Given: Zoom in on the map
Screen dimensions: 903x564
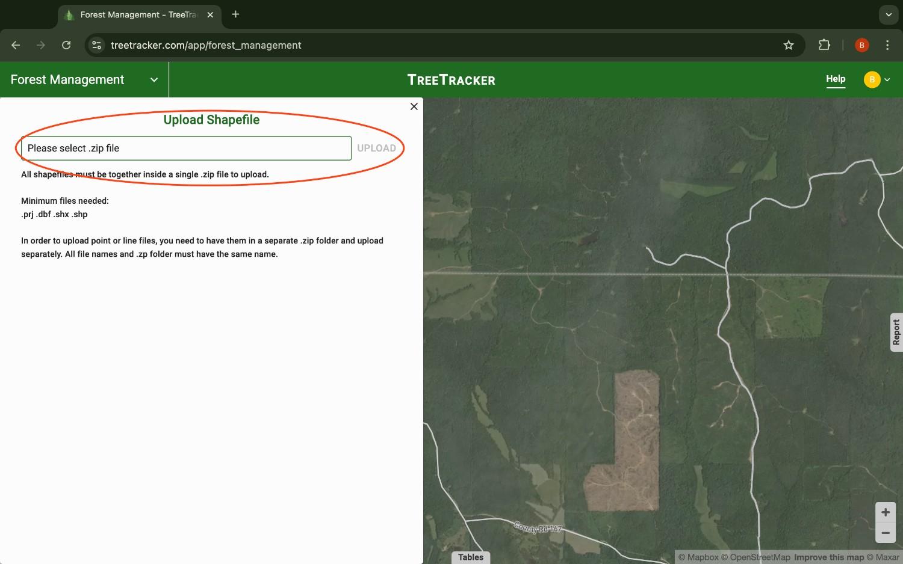Looking at the screenshot, I should point(886,512).
